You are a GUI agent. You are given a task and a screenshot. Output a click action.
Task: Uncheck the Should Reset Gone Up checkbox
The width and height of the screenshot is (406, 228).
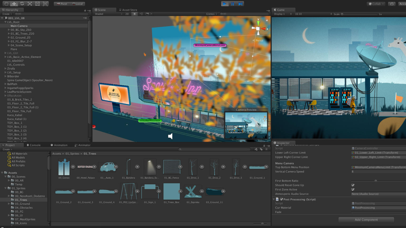pyautogui.click(x=353, y=185)
